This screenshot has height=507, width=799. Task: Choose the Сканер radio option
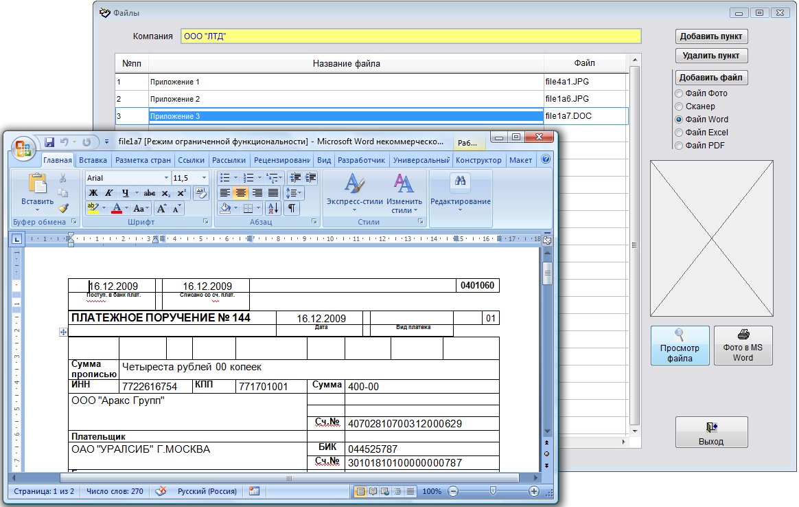[679, 106]
